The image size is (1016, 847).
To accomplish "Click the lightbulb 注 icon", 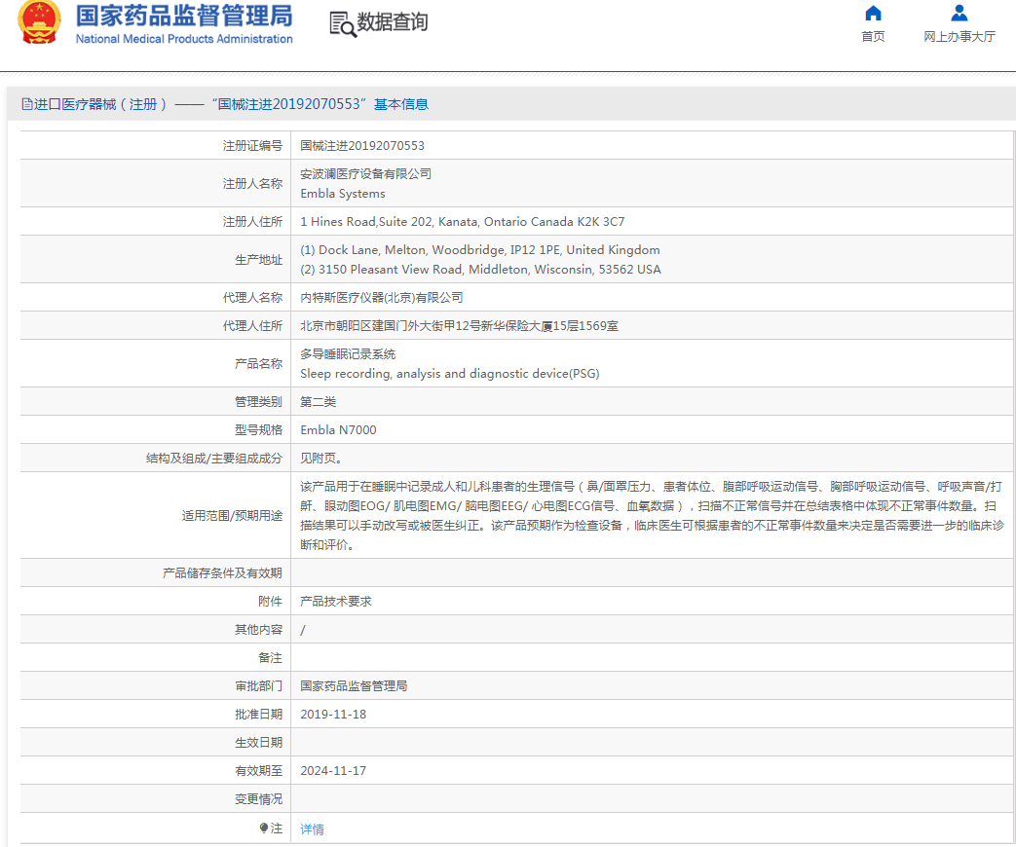I will [x=264, y=829].
